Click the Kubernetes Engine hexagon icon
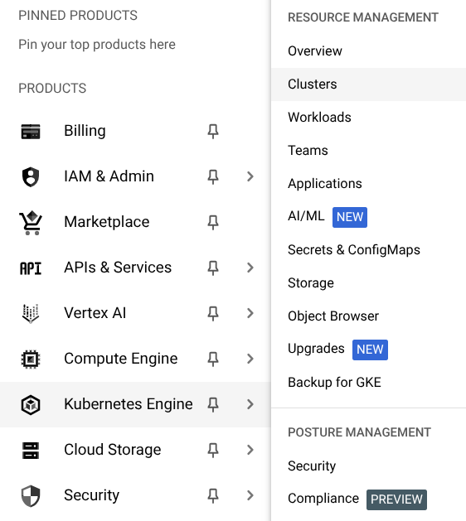This screenshot has height=521, width=466. click(x=31, y=405)
